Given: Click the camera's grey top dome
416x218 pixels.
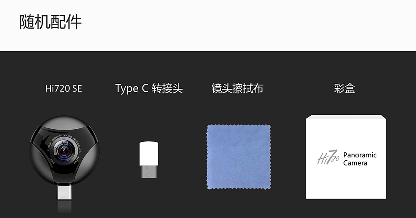Looking at the screenshot, I should coord(64,123).
